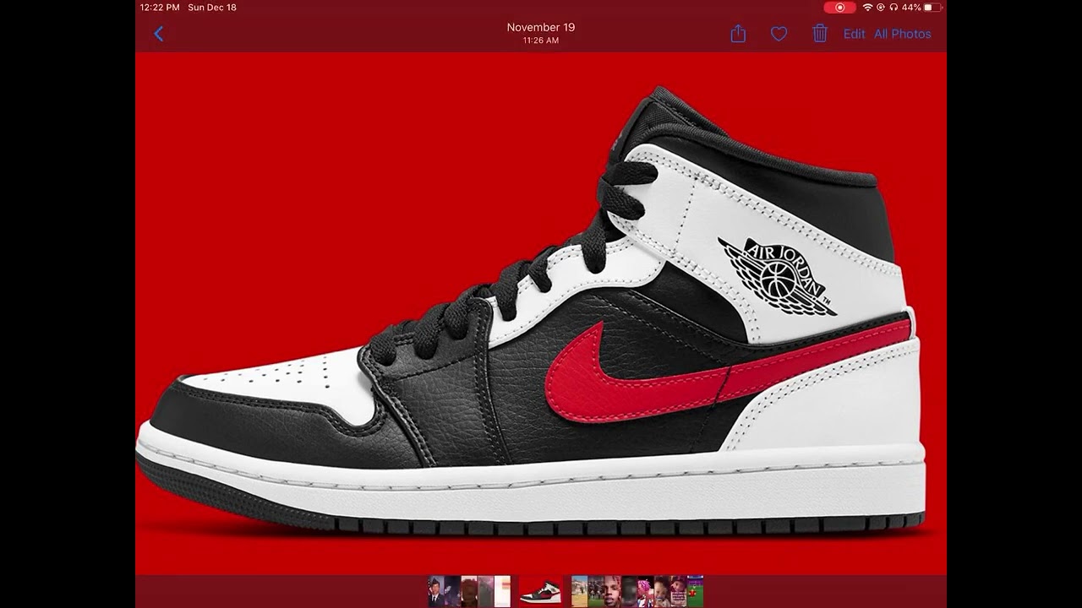Open the share sheet icon
This screenshot has width=1082, height=608.
738,33
